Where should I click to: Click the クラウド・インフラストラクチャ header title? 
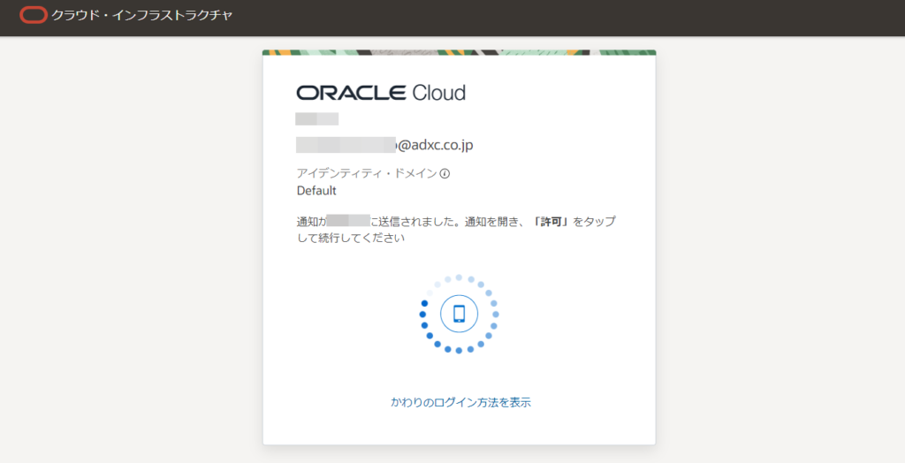pos(141,15)
